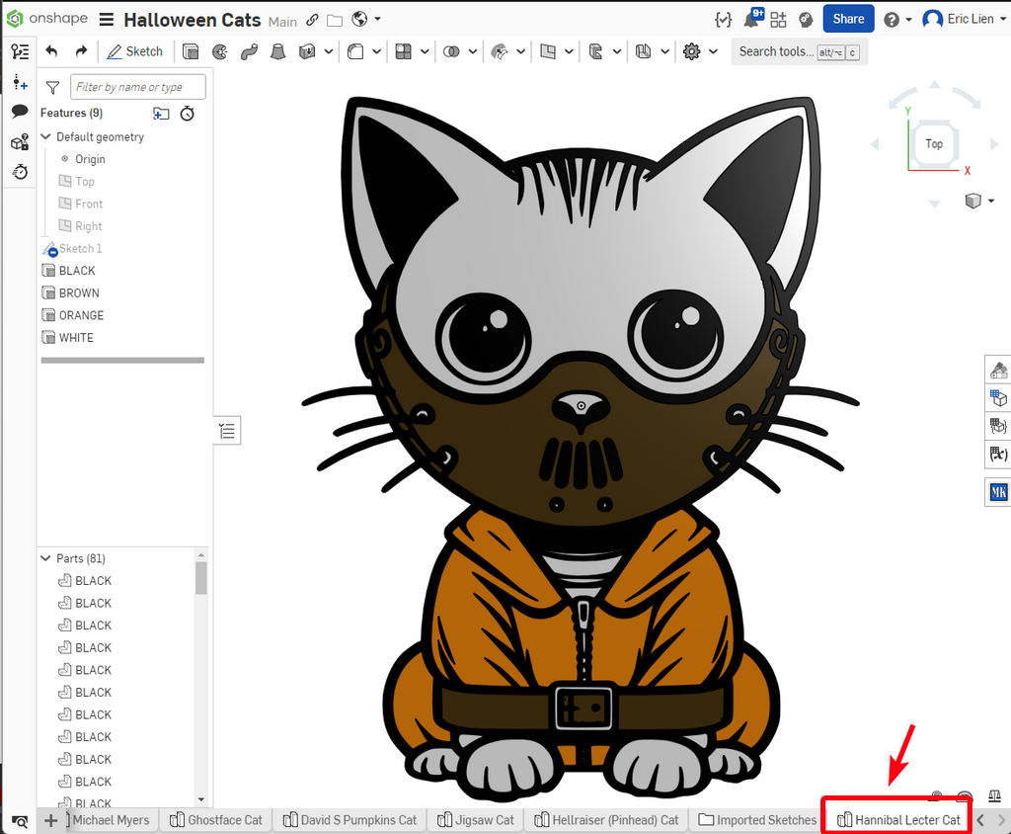Viewport: 1011px width, 834px height.
Task: Open dropdown next to pattern tool
Action: point(425,51)
